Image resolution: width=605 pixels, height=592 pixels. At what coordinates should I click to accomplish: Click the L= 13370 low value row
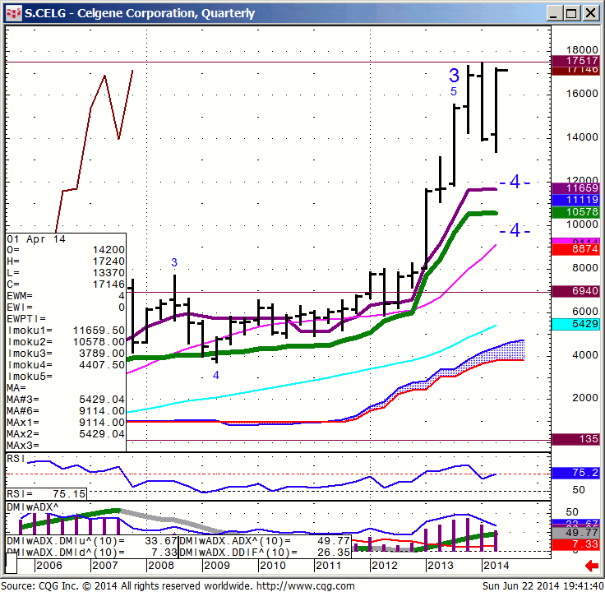coord(66,273)
